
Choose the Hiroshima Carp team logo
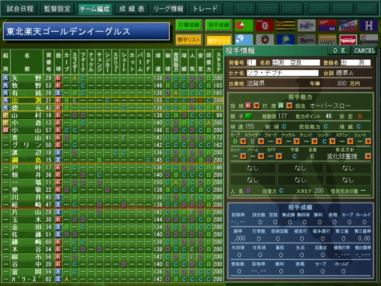pyautogui.click(x=264, y=25)
